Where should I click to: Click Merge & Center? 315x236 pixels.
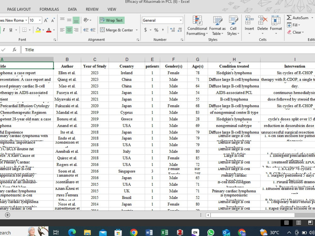pyautogui.click(x=117, y=30)
